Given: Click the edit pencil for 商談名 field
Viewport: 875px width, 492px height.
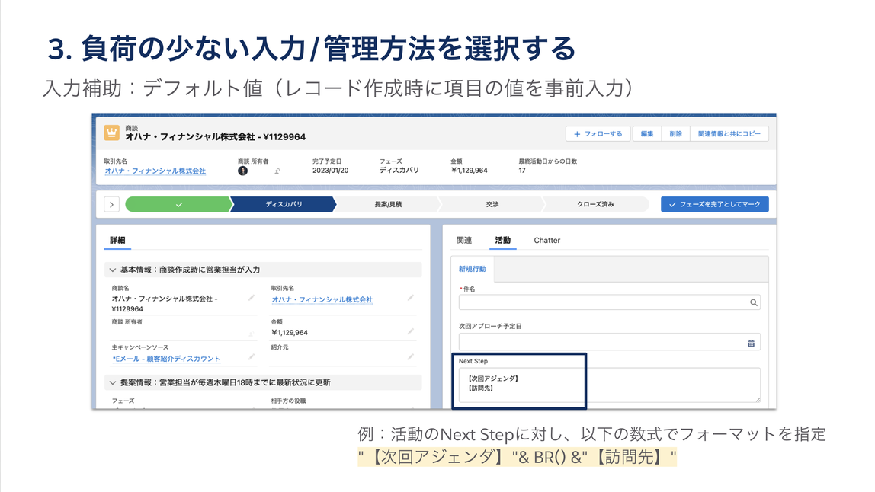Looking at the screenshot, I should [x=252, y=299].
